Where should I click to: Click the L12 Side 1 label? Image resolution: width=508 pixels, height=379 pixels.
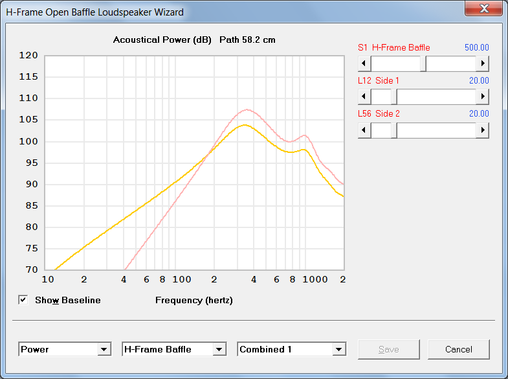click(379, 81)
